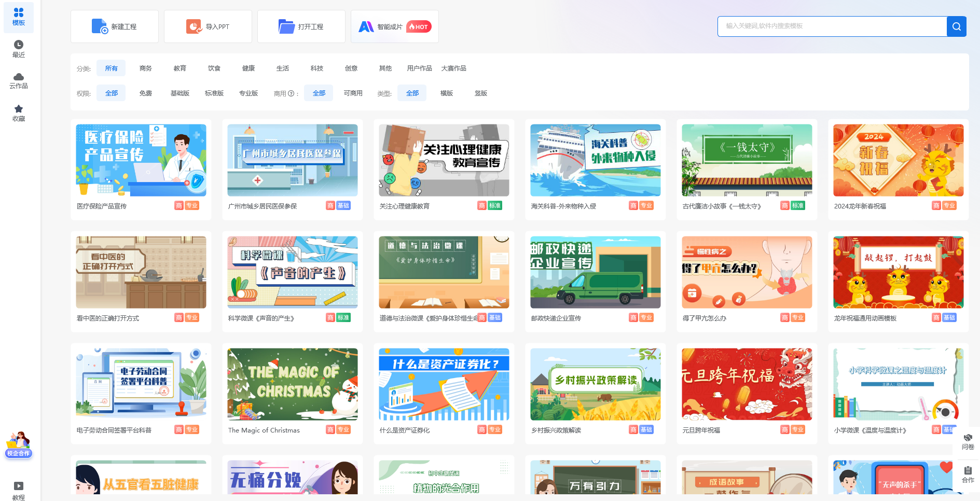Select the 全部 type filter
This screenshot has height=501, width=980.
(412, 93)
